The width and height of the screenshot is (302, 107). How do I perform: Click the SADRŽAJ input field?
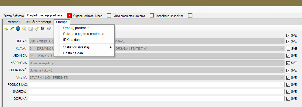157,92
